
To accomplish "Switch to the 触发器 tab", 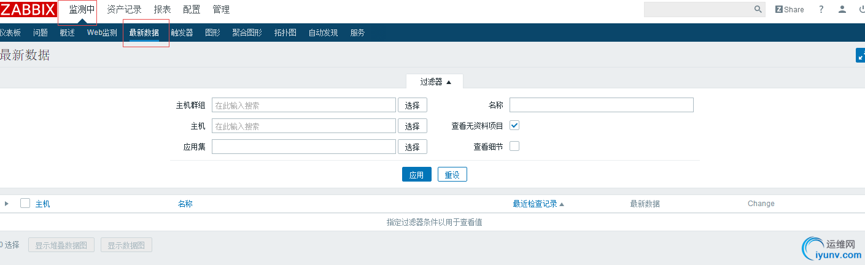I will pyautogui.click(x=182, y=33).
